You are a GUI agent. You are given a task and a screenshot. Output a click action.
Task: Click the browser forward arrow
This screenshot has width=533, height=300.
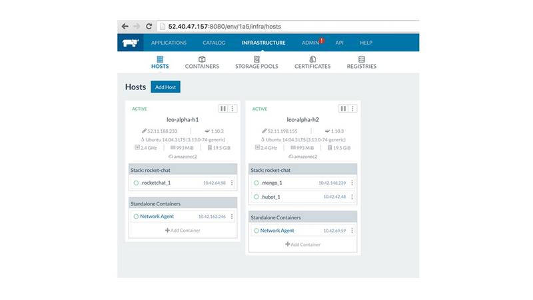137,26
